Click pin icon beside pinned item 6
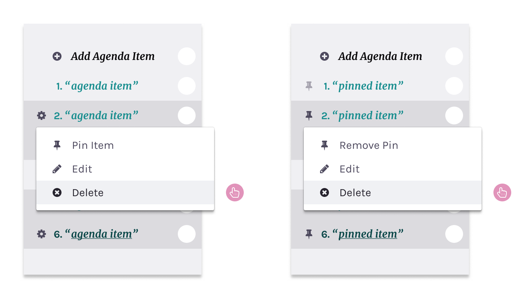The image size is (529, 305). (309, 234)
